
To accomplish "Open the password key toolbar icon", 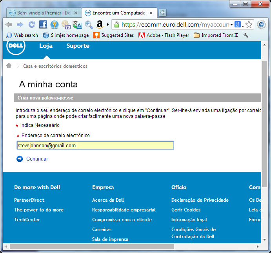I will tap(55, 25).
